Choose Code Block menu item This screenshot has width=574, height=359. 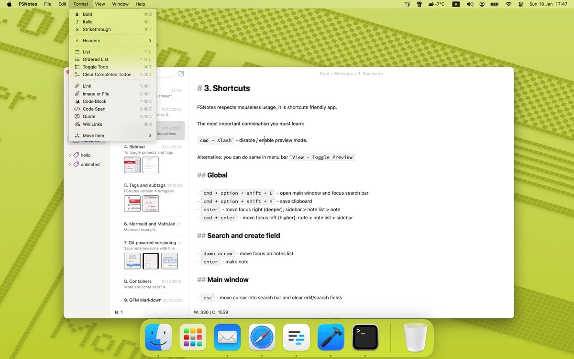(112, 101)
